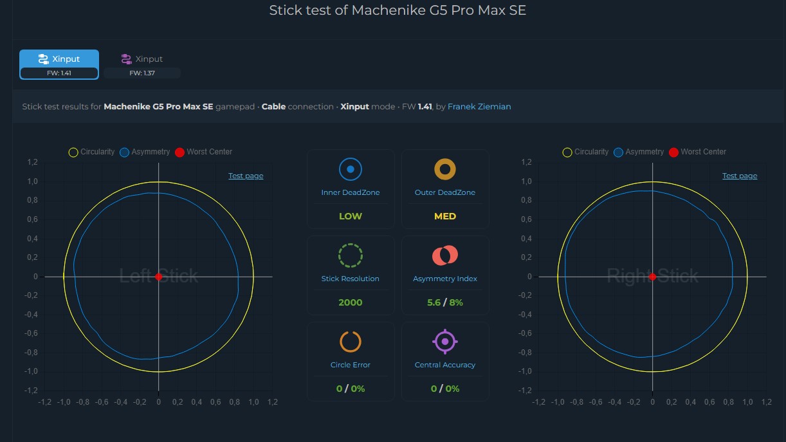Click the Central Accuracy label
The width and height of the screenshot is (786, 442).
pyautogui.click(x=445, y=365)
